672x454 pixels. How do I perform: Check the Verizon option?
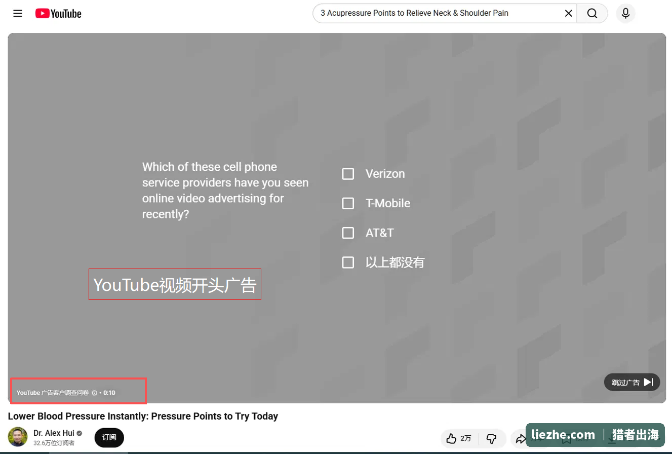point(348,174)
